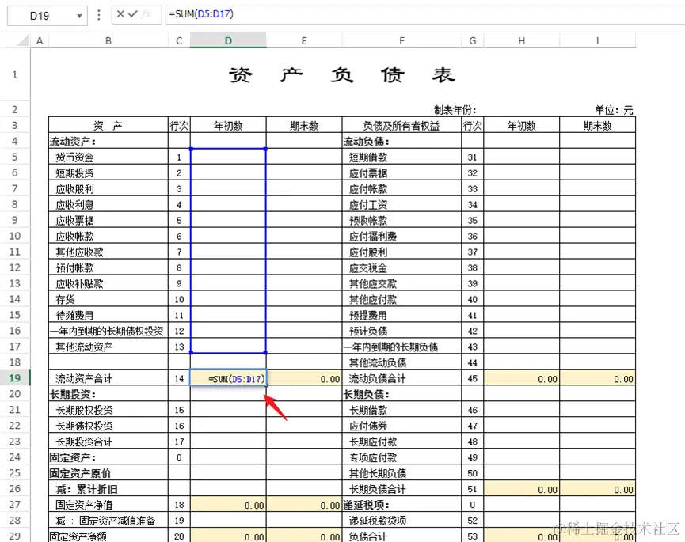Click the 货币资金 cell
685x542 pixels.
pos(108,157)
